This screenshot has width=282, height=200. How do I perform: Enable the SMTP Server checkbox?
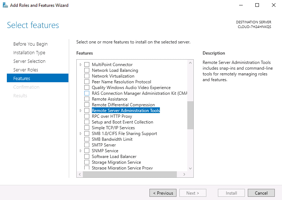click(x=87, y=145)
